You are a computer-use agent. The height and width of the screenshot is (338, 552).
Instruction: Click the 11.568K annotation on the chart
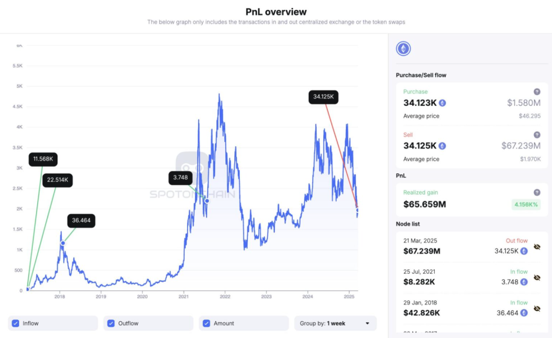pyautogui.click(x=42, y=159)
